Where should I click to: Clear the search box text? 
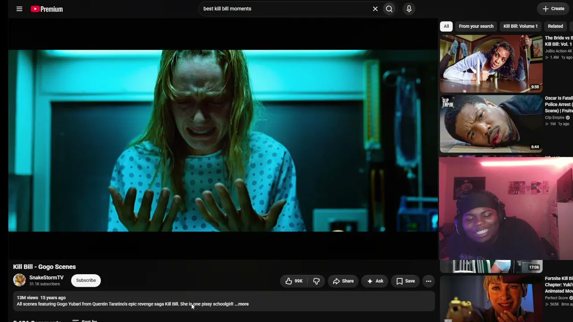coord(375,9)
